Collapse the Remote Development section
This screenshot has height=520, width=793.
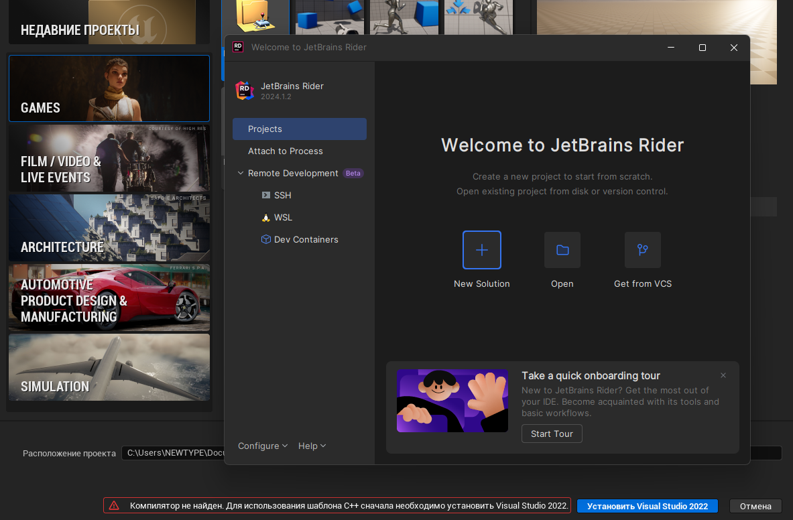pos(241,173)
